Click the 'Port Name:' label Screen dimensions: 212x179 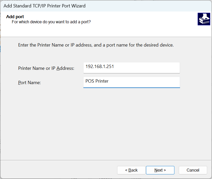[x=29, y=83]
